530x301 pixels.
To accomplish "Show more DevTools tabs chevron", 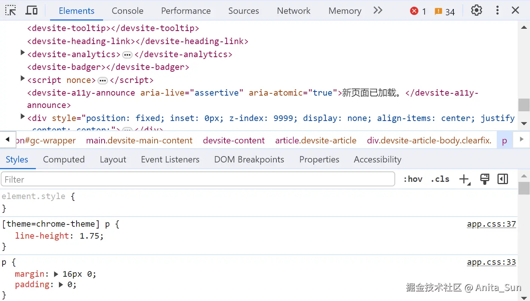I will point(378,10).
